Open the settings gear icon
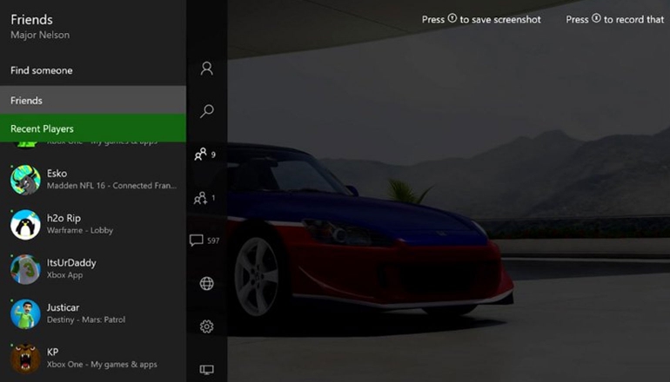 click(x=206, y=326)
